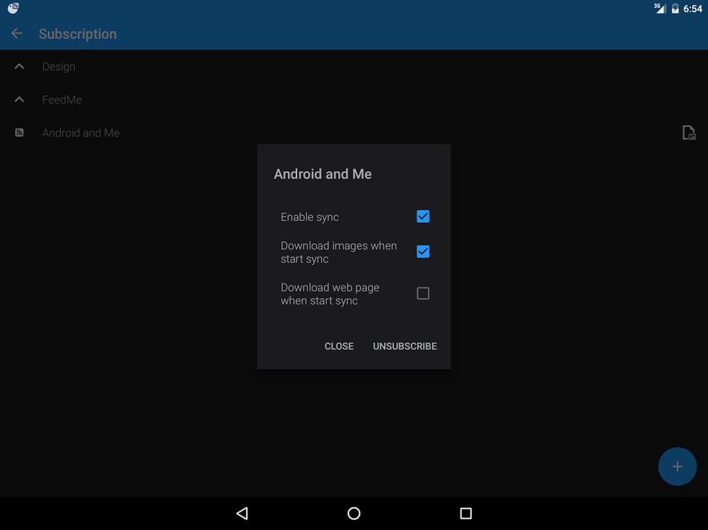Tap the Android back navigation triangle
This screenshot has height=530, width=708.
click(242, 513)
